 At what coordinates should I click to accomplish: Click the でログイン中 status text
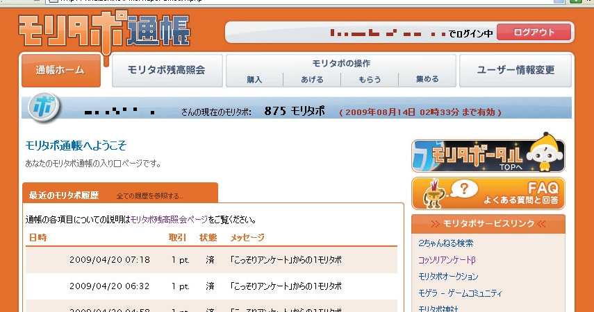(x=470, y=34)
